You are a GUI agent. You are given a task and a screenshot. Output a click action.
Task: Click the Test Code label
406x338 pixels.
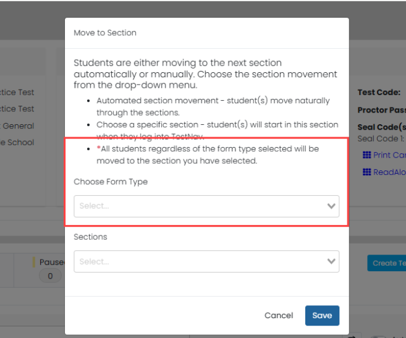point(379,93)
